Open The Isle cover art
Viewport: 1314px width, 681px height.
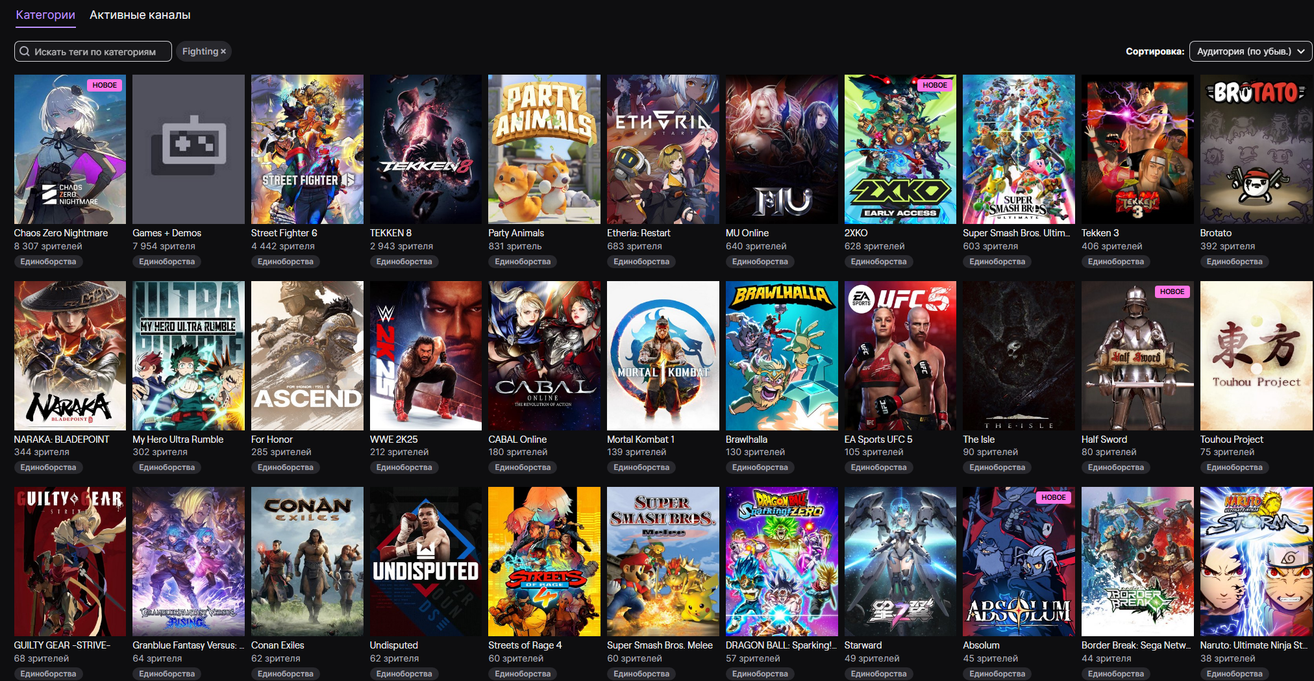tap(1019, 356)
